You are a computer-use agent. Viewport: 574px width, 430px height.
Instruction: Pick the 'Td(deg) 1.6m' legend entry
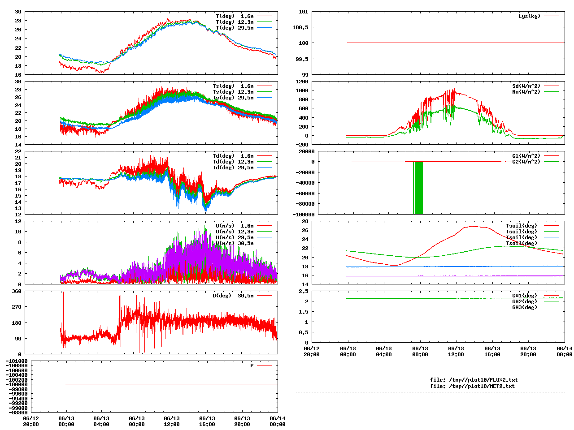(x=233, y=156)
